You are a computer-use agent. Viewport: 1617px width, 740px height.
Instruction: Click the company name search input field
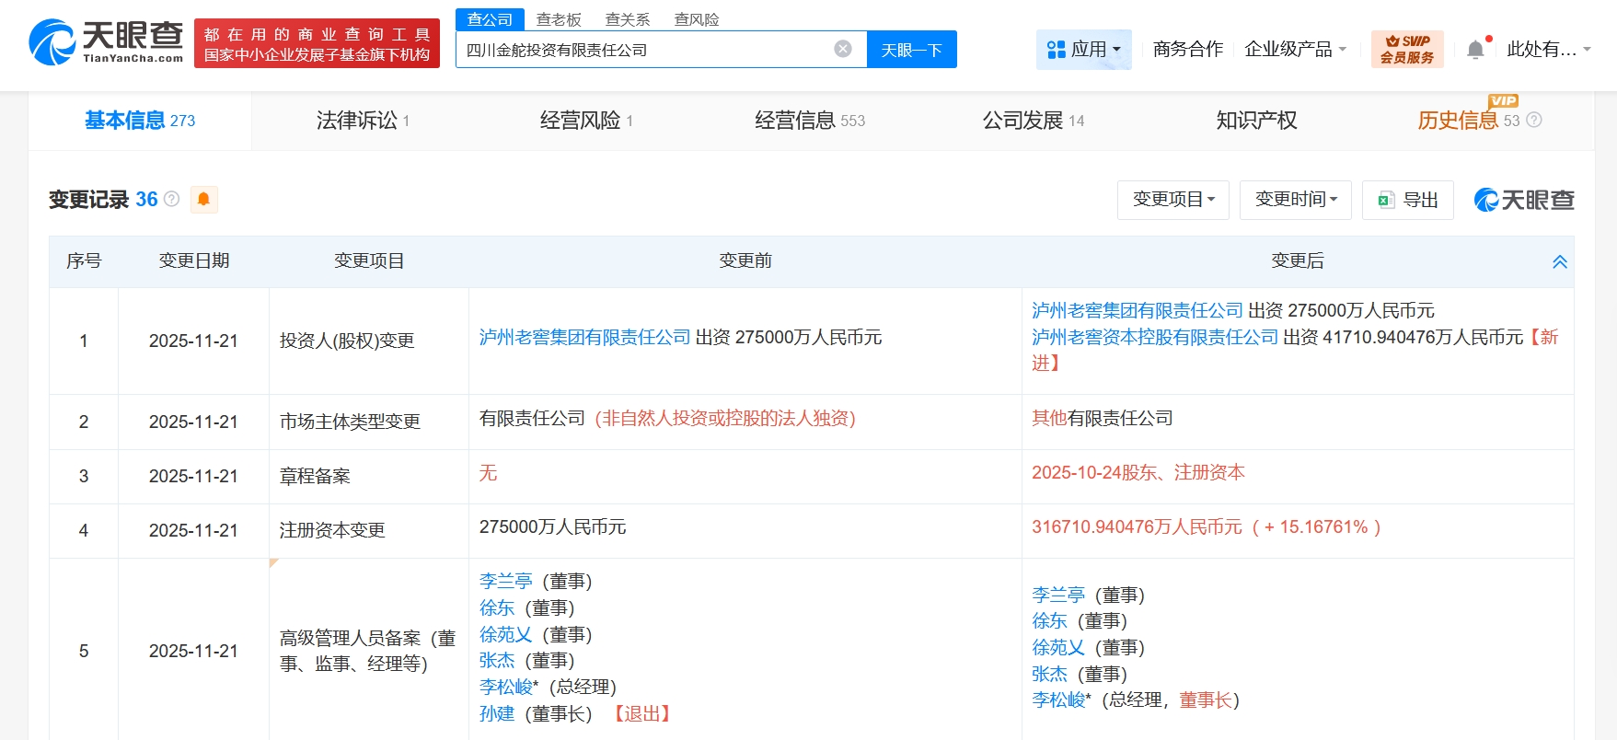coord(644,50)
